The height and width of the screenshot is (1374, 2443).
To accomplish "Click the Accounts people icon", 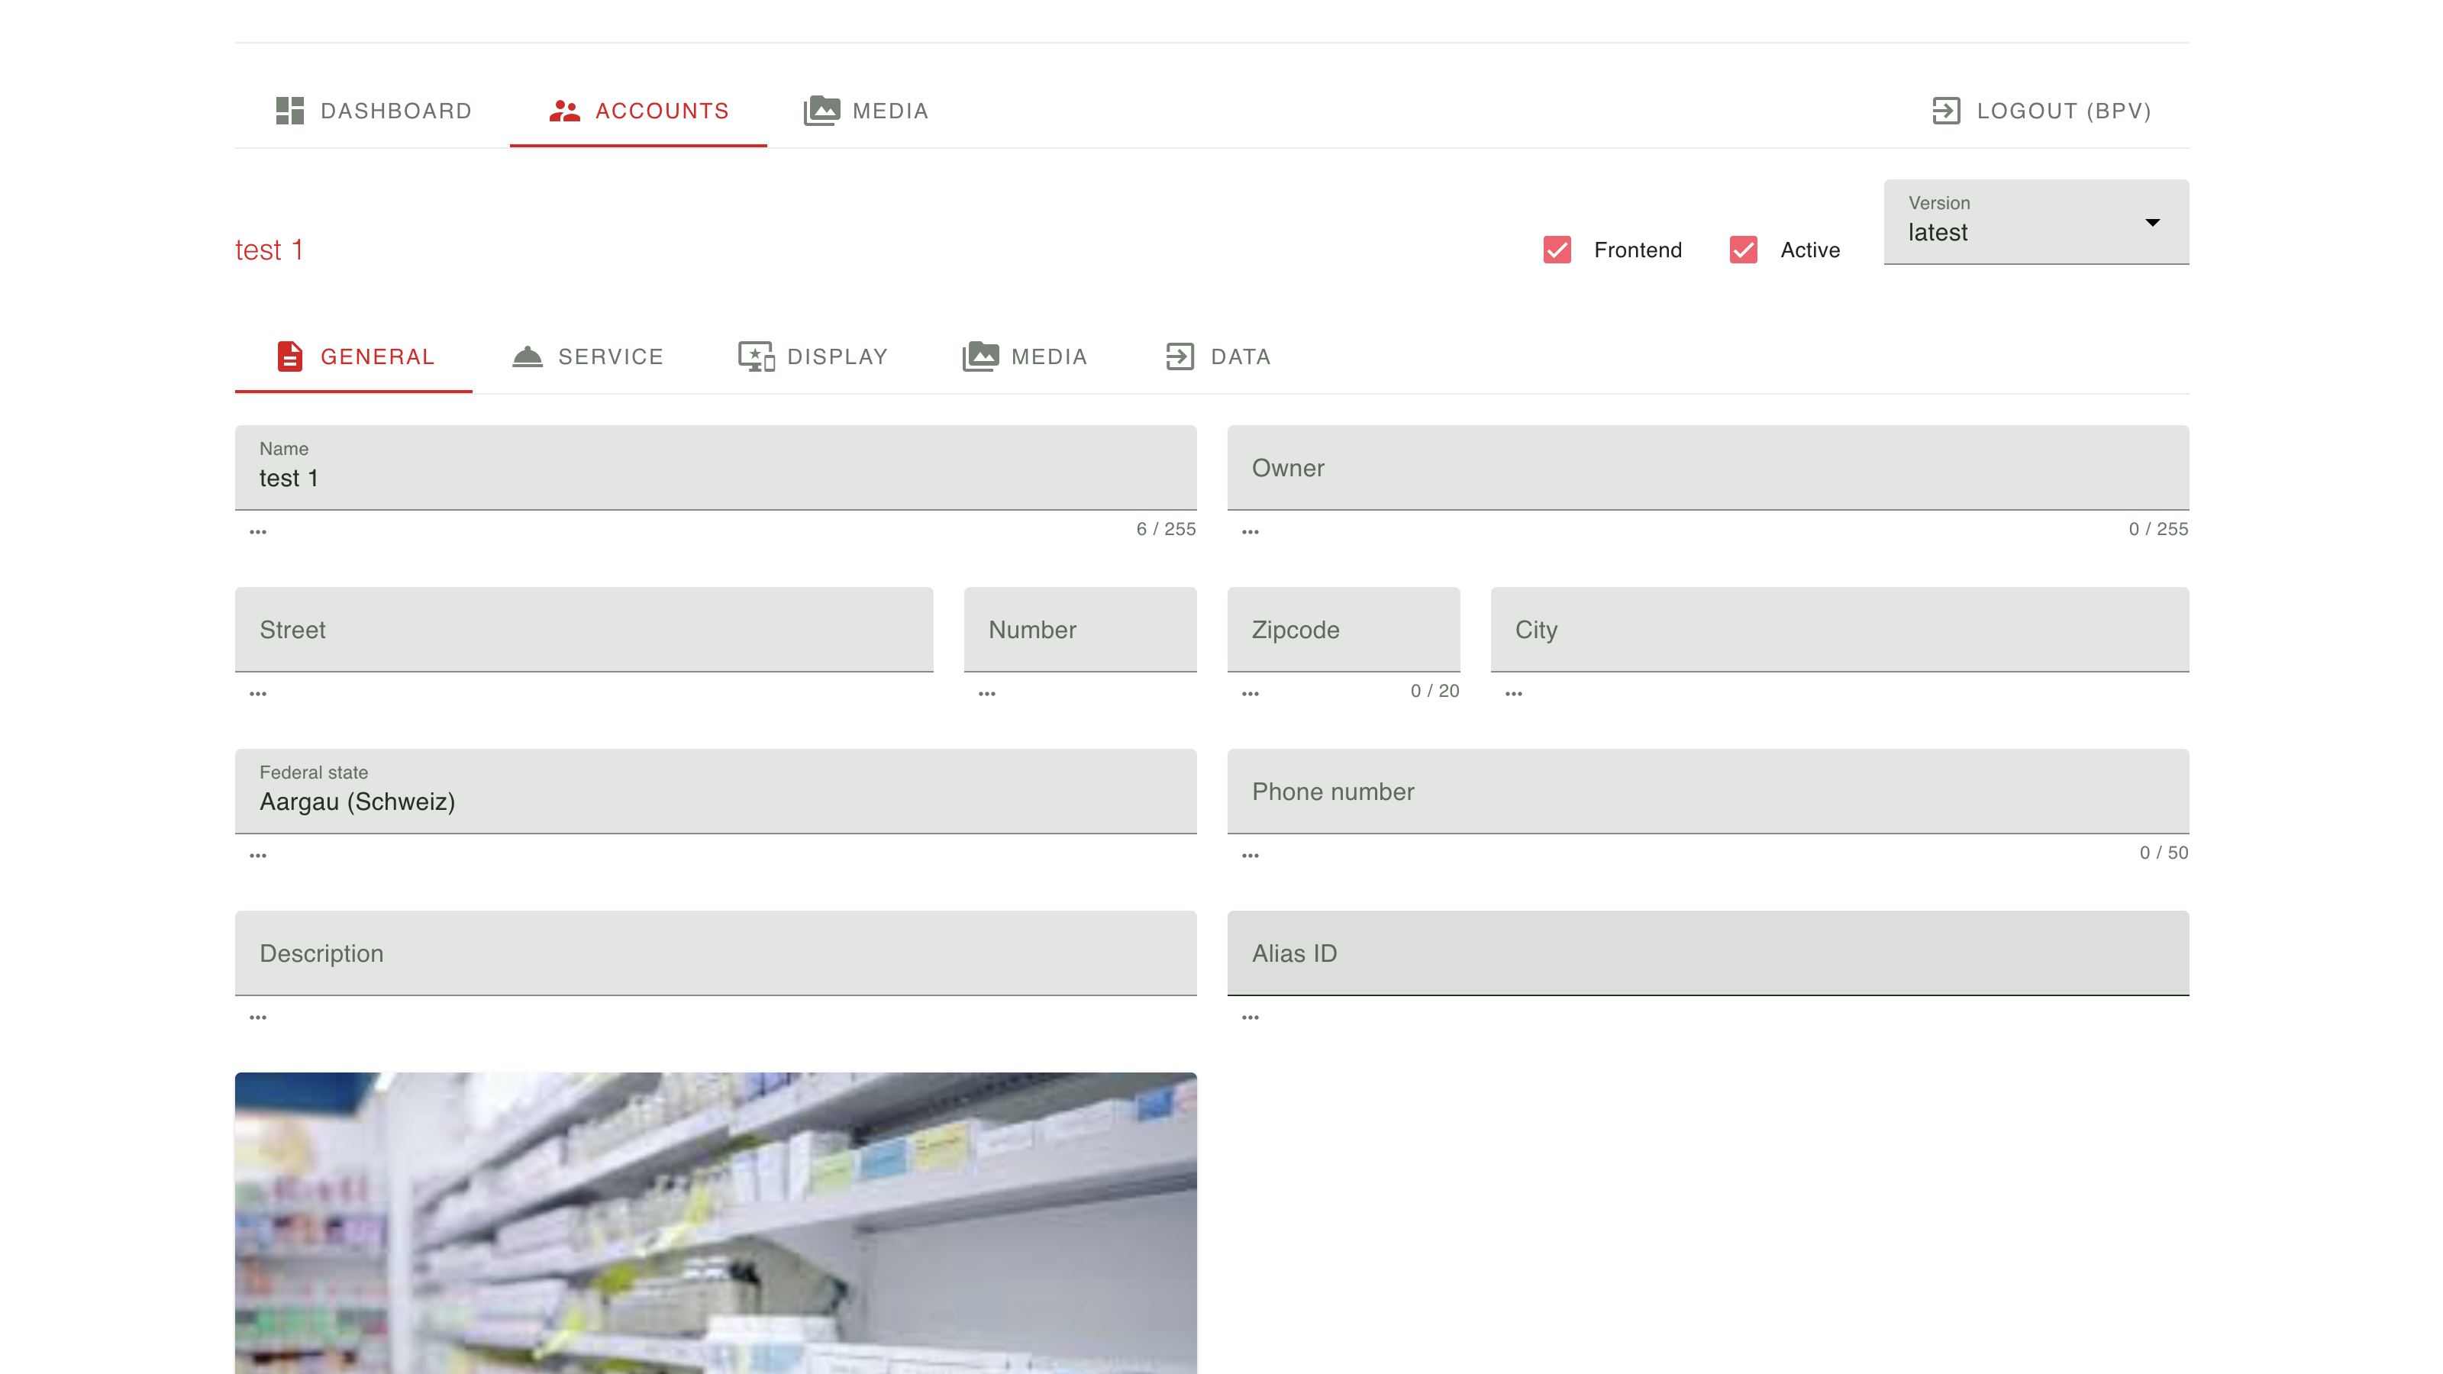I will (564, 111).
